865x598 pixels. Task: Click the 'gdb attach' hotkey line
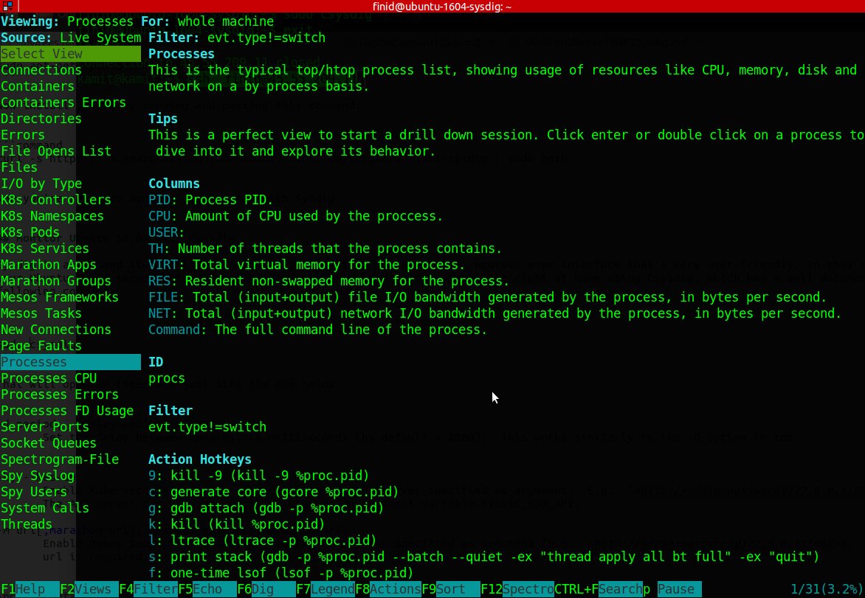tap(266, 508)
